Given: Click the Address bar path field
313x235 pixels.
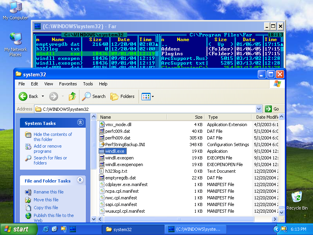Looking at the screenshot, I should coord(145,109).
